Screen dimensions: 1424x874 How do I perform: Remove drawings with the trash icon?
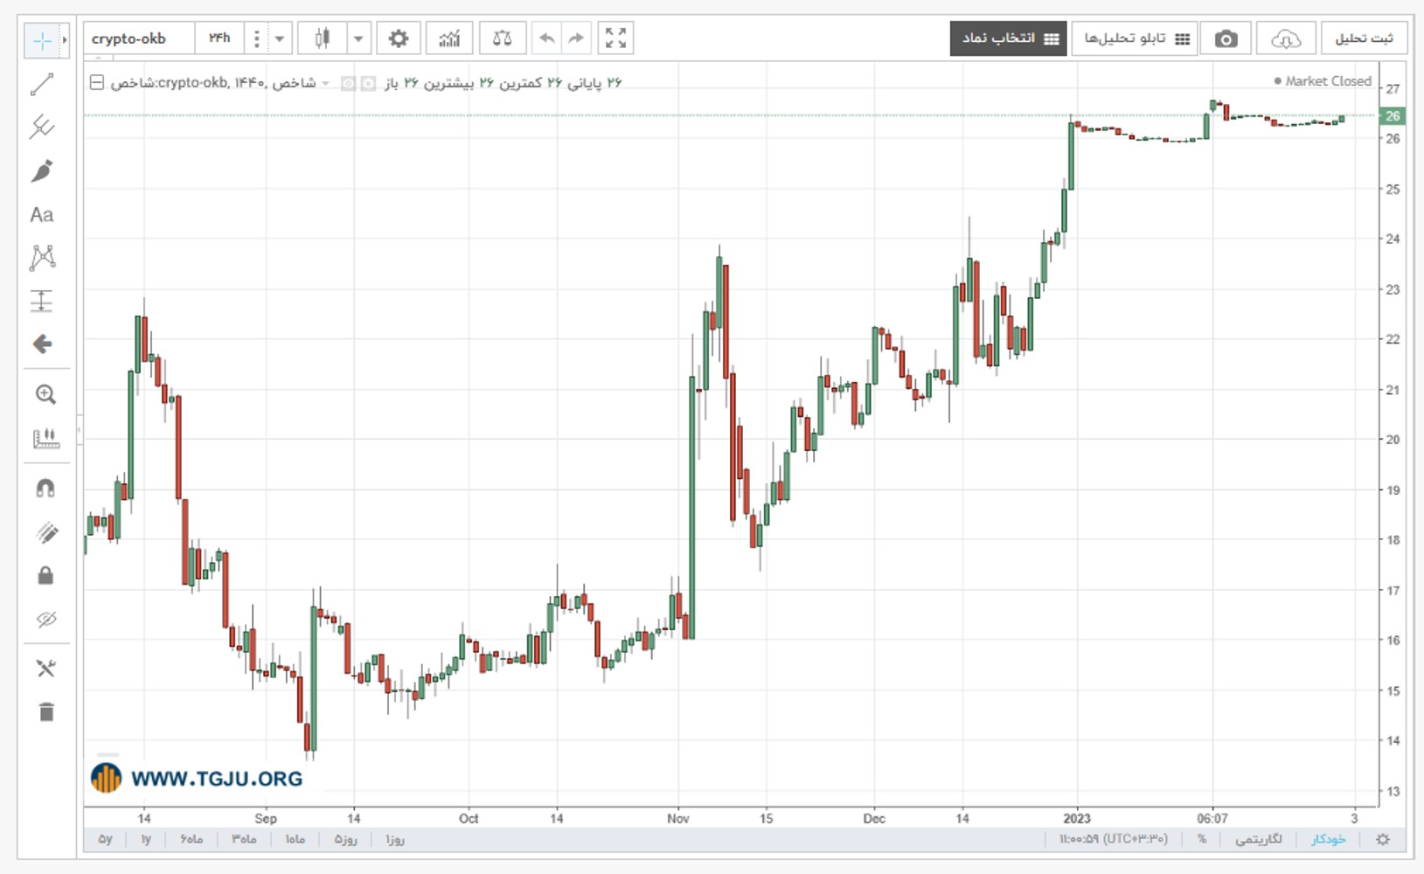45,712
